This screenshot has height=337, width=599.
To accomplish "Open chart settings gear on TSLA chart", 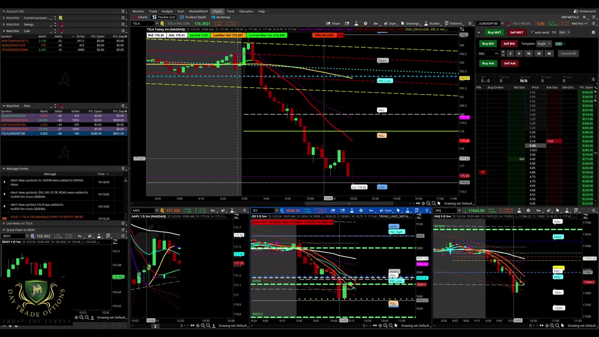I will click(366, 23).
